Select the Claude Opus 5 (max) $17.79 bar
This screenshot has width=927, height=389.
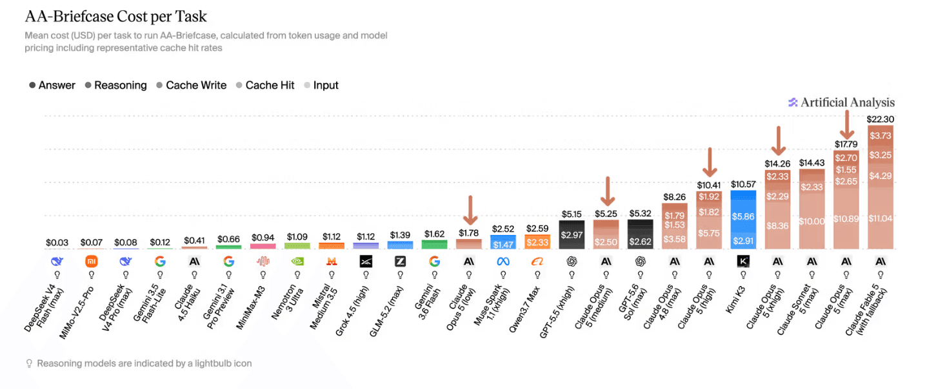click(846, 199)
